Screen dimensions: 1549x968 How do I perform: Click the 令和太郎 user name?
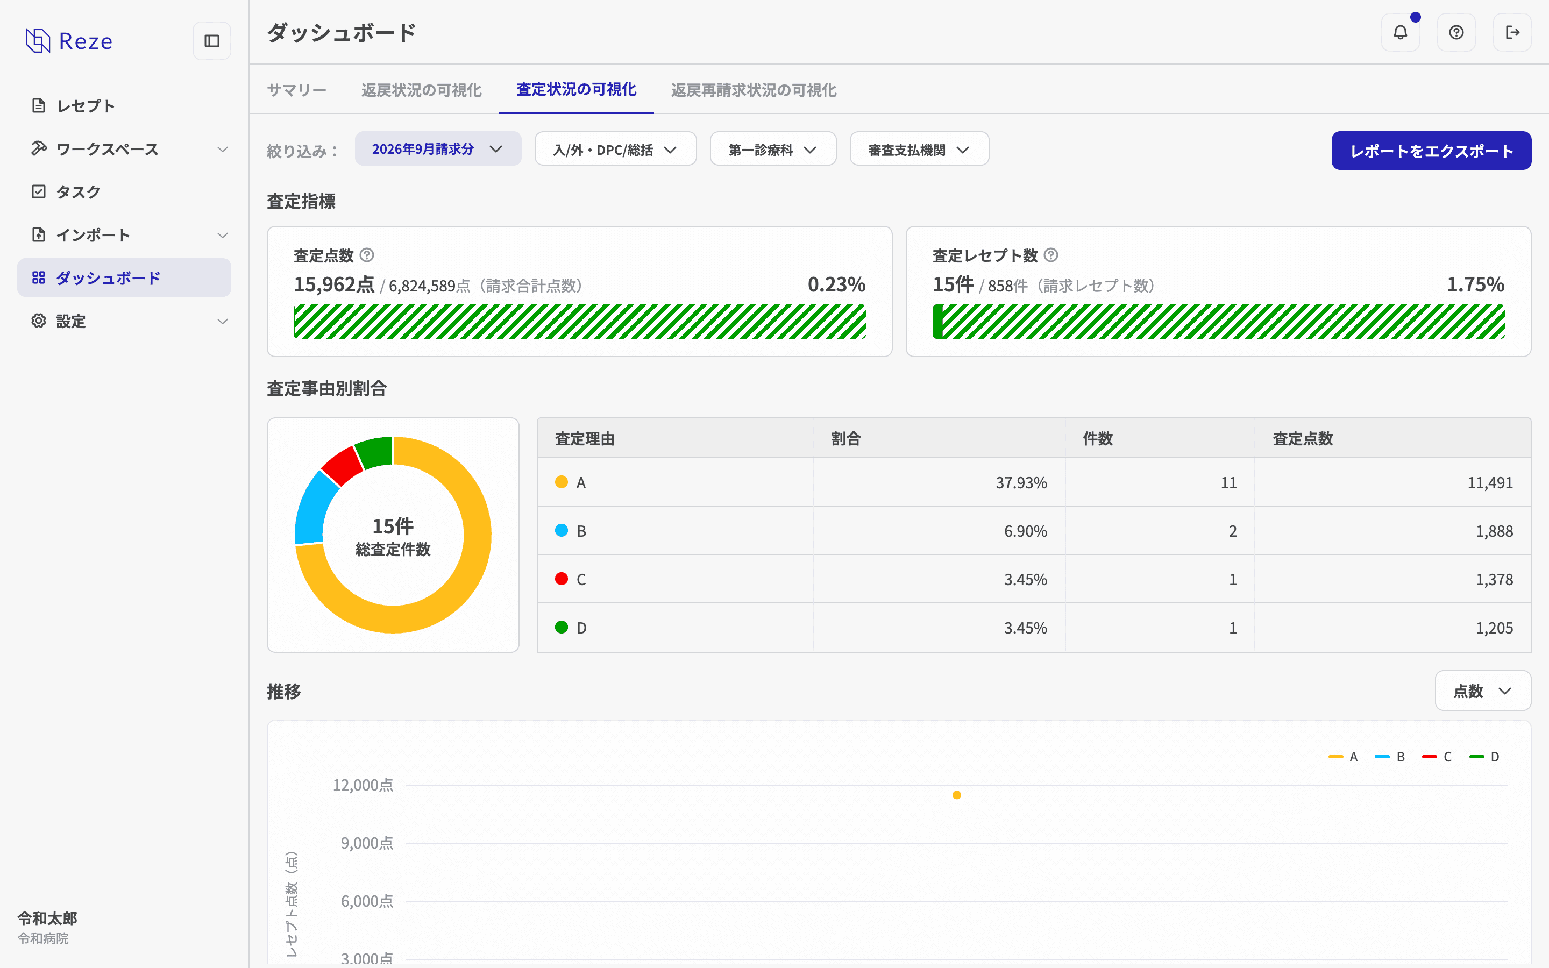(x=47, y=918)
